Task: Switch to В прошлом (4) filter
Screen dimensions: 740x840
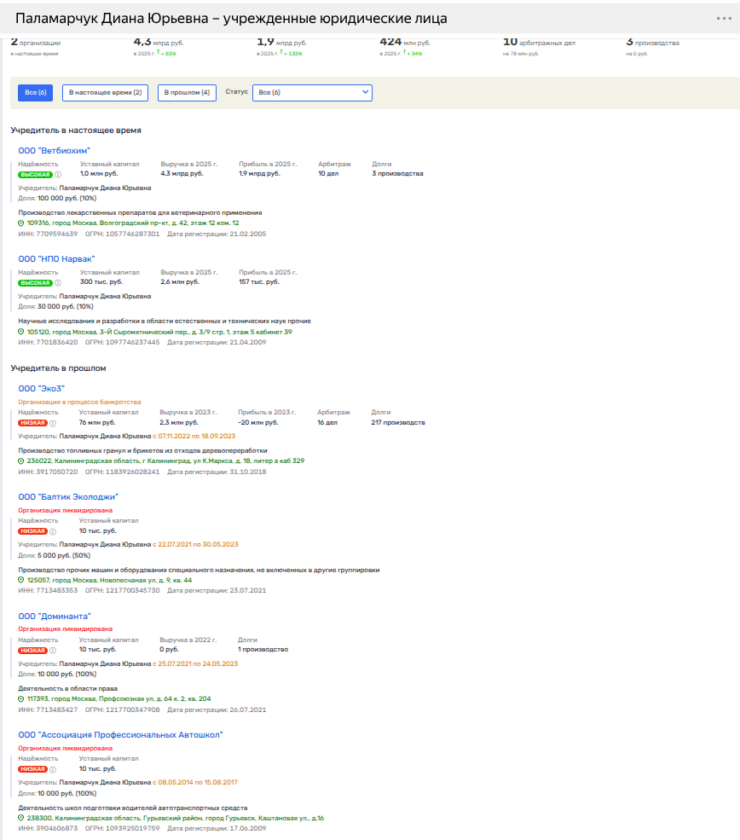Action: point(187,93)
